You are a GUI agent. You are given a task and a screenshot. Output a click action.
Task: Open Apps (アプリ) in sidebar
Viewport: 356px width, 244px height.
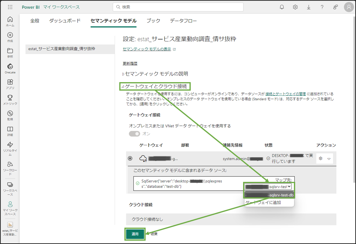(10, 84)
